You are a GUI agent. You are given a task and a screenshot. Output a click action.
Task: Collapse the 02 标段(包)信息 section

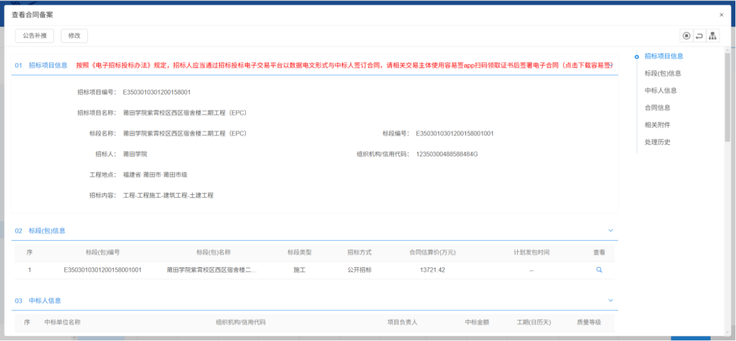[610, 231]
